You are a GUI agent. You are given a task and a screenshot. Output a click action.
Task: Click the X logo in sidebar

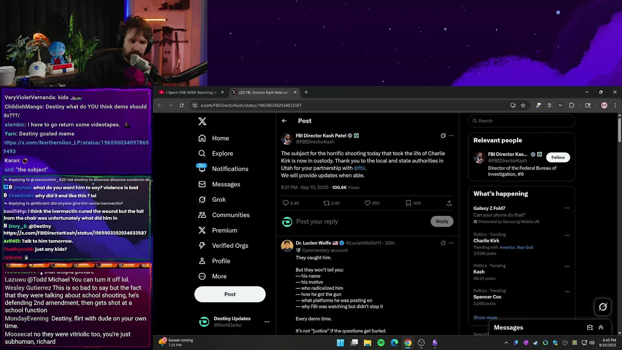202,122
